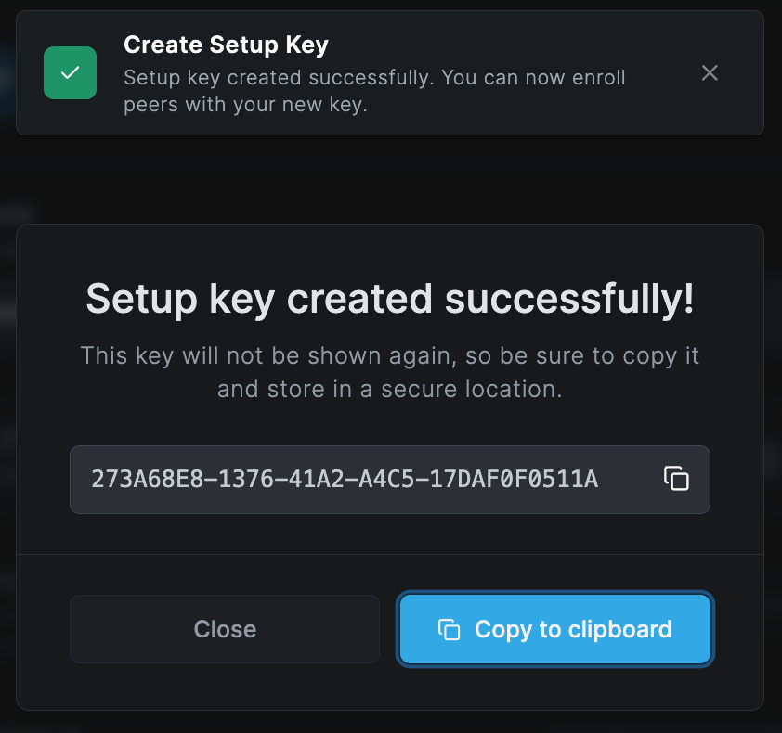Click the toast message about enrolling peers
This screenshot has height=733, width=782.
[x=374, y=91]
